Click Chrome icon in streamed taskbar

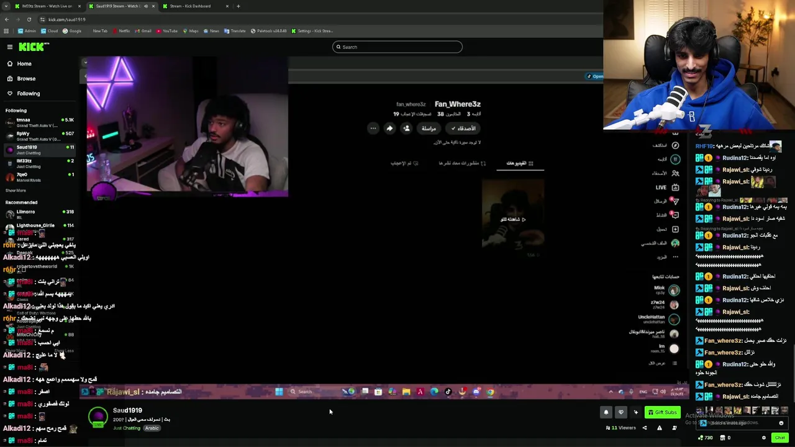[490, 392]
